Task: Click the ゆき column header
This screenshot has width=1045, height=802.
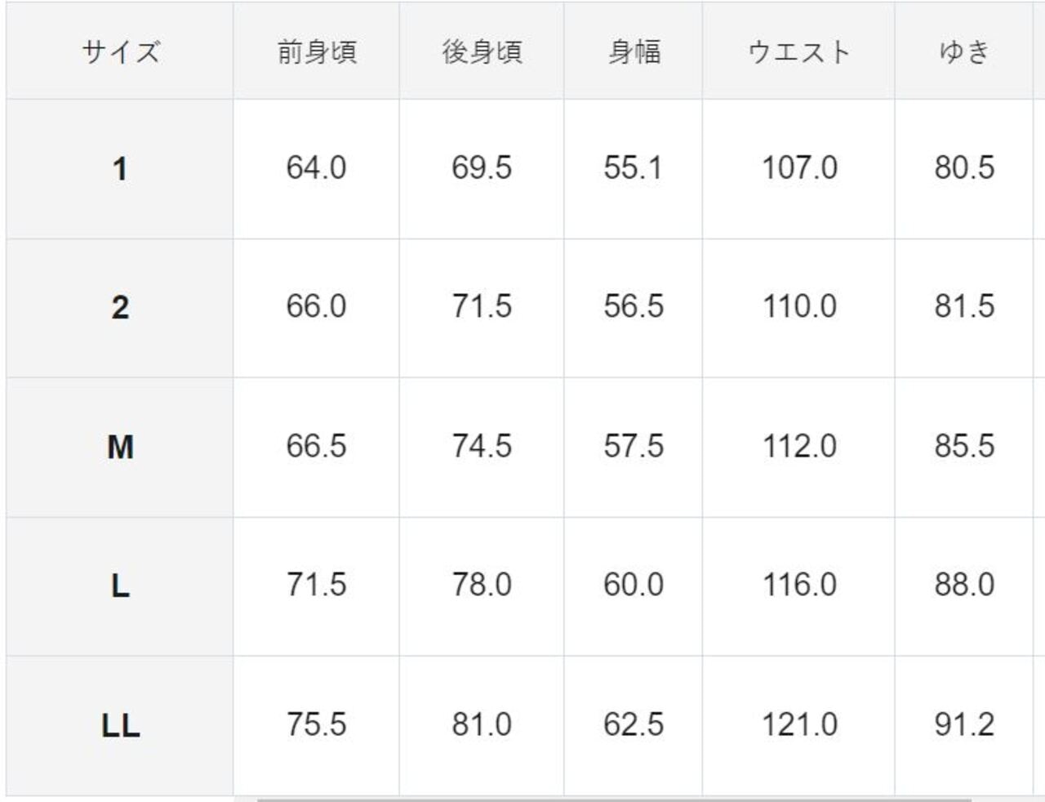Action: pyautogui.click(x=964, y=52)
